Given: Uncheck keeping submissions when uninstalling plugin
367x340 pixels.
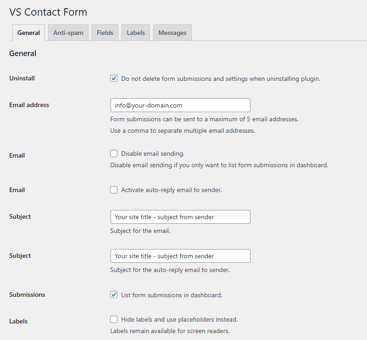Looking at the screenshot, I should [114, 78].
